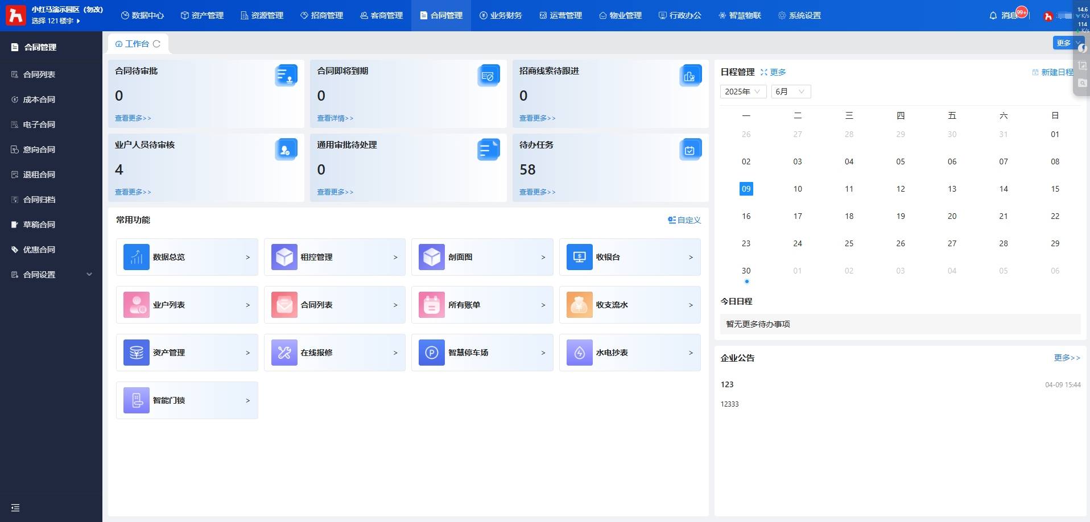
Task: Select date 30 in the calendar
Action: 746,271
